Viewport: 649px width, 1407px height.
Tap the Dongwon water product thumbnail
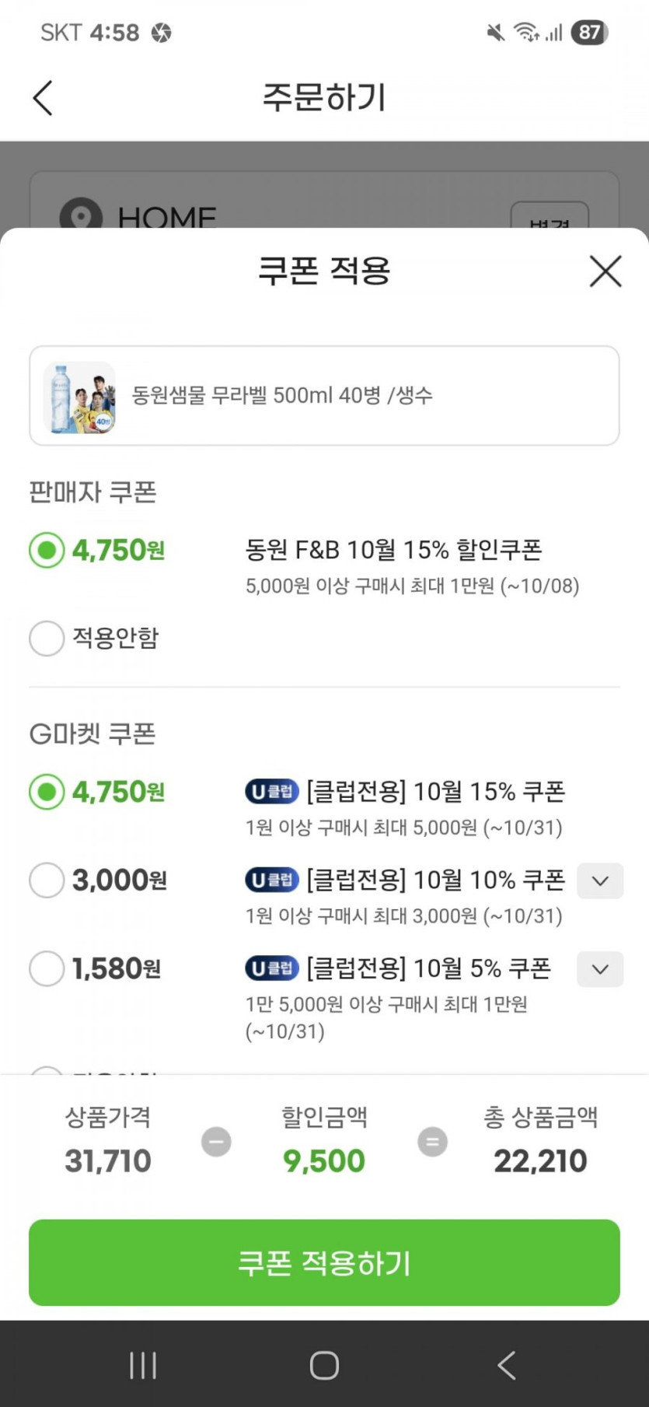tap(79, 397)
